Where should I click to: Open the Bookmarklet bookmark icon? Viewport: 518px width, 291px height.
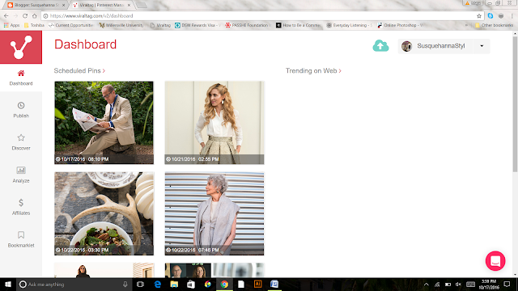[x=21, y=235]
